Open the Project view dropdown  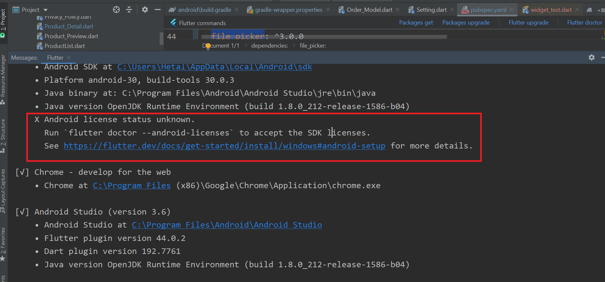coord(45,10)
